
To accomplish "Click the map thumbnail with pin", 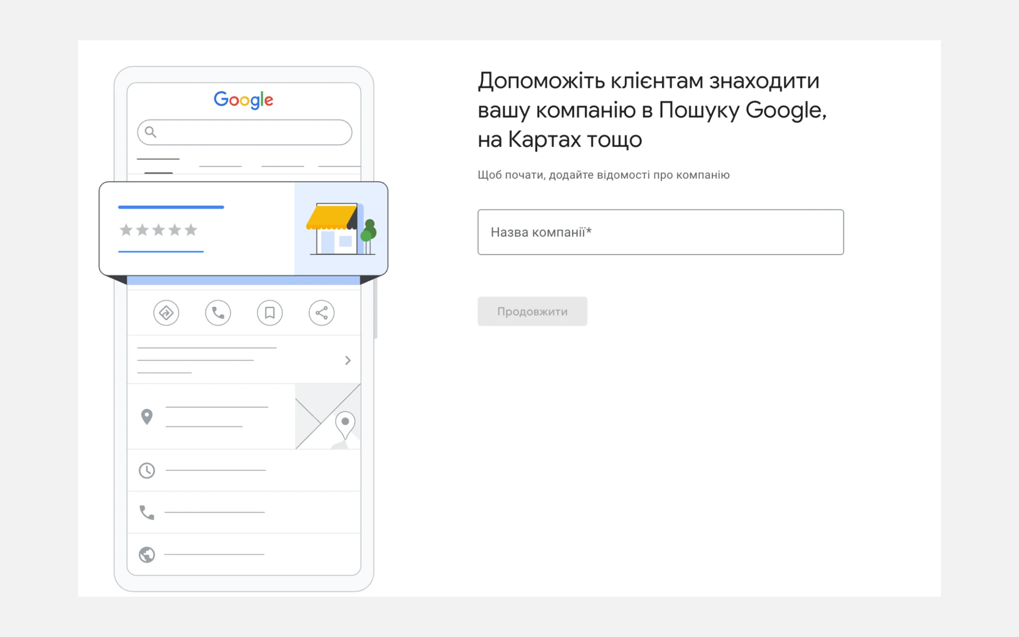I will coord(328,417).
